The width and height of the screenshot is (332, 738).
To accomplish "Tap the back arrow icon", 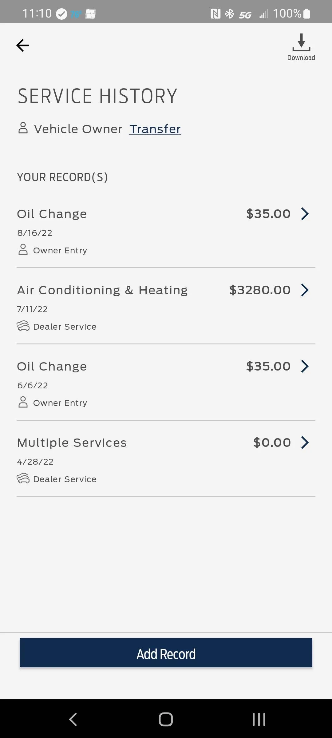I will click(23, 46).
